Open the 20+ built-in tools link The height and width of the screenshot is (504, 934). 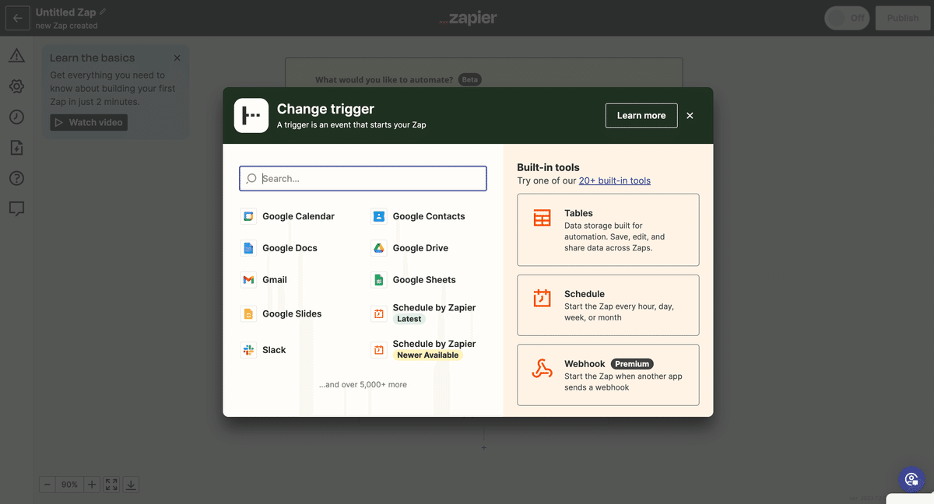615,180
